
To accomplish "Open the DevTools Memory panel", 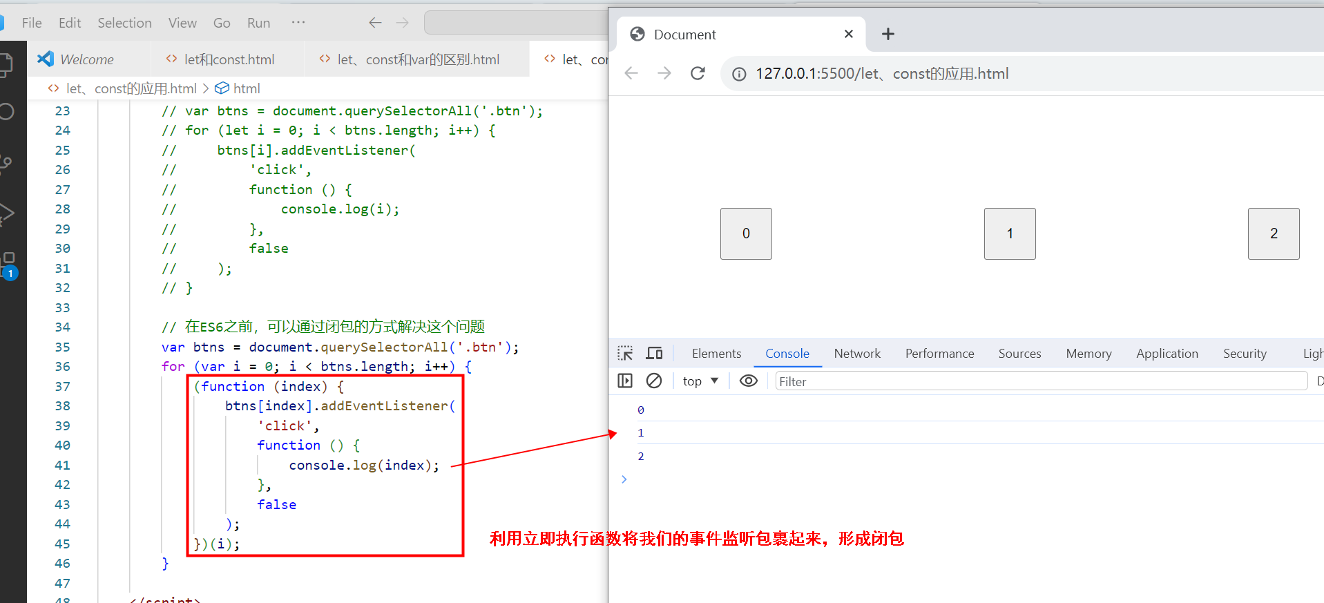I will point(1088,354).
